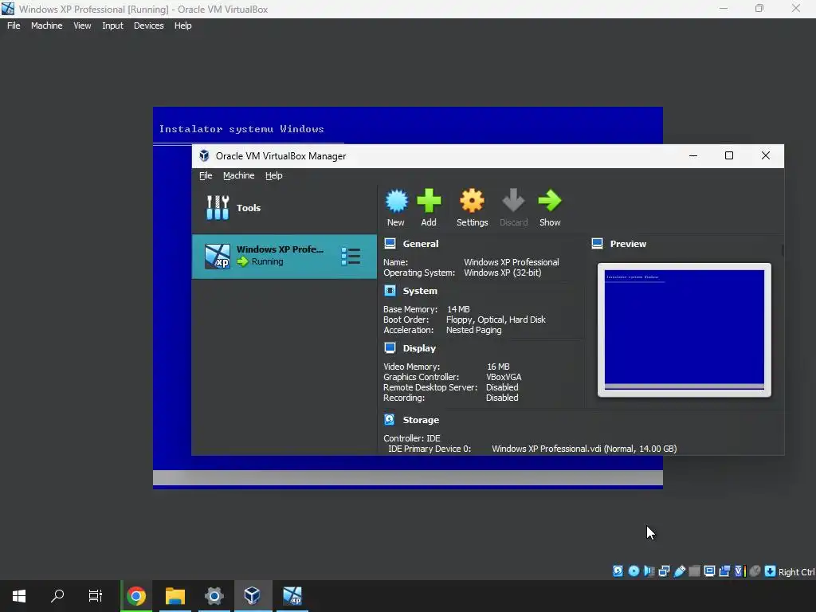This screenshot has width=816, height=612.
Task: Click Windows XP Professional.vdi storage entry
Action: click(584, 449)
